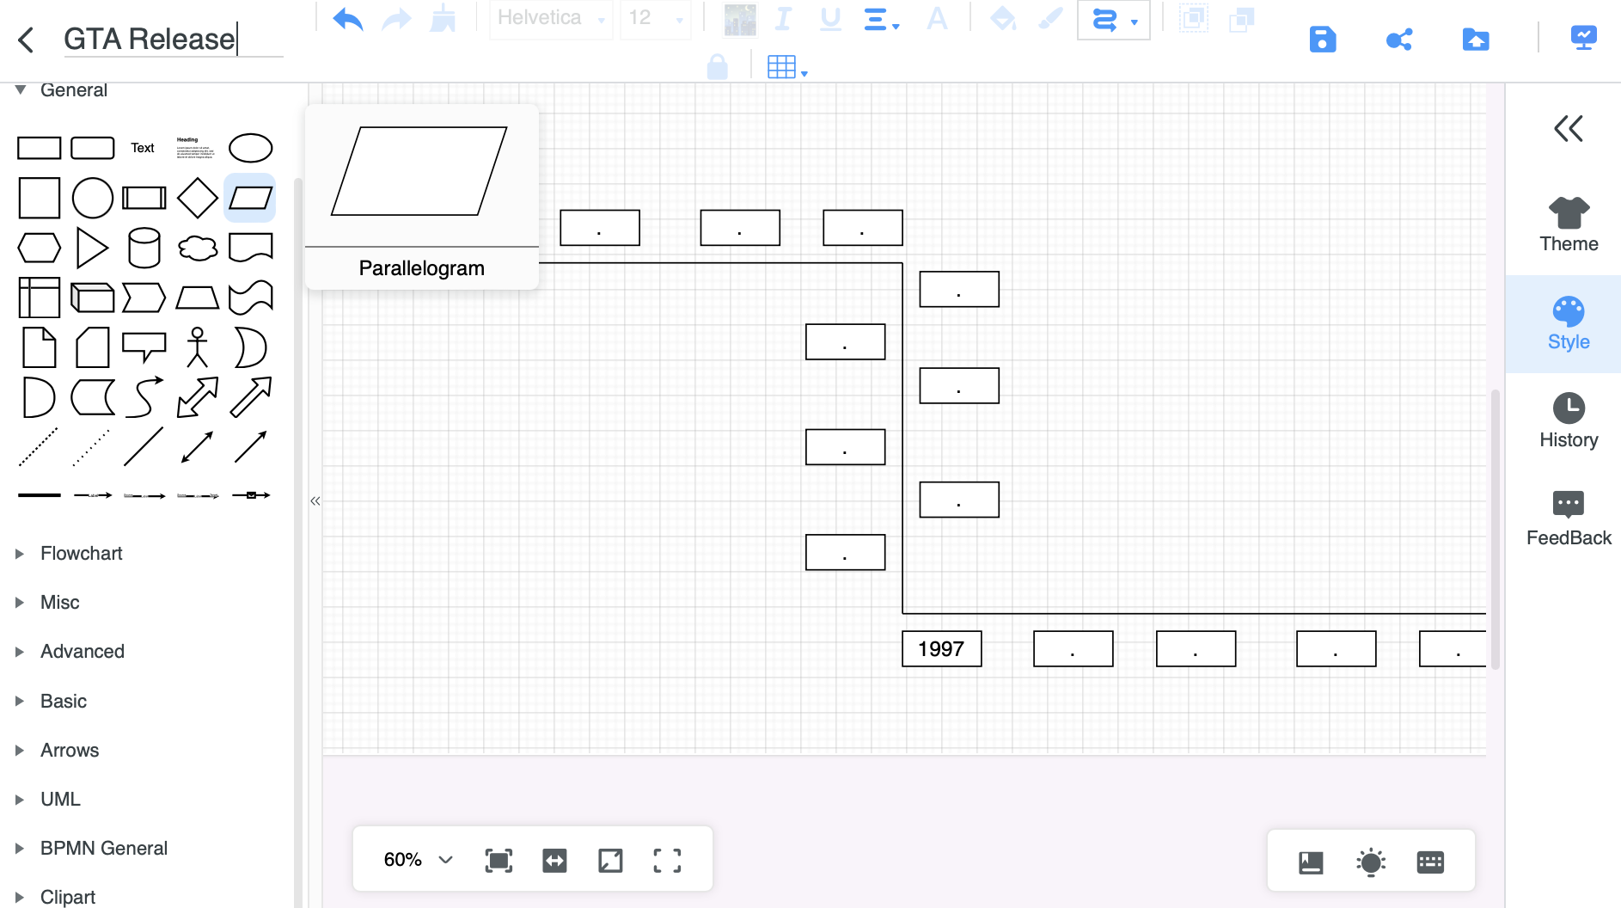This screenshot has height=908, width=1621.
Task: Open the insert table dropdown
Action: [x=786, y=67]
